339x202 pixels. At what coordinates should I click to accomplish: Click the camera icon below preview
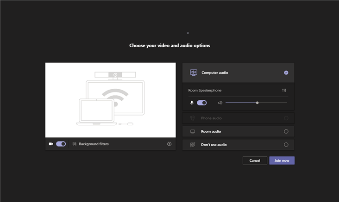click(x=51, y=144)
